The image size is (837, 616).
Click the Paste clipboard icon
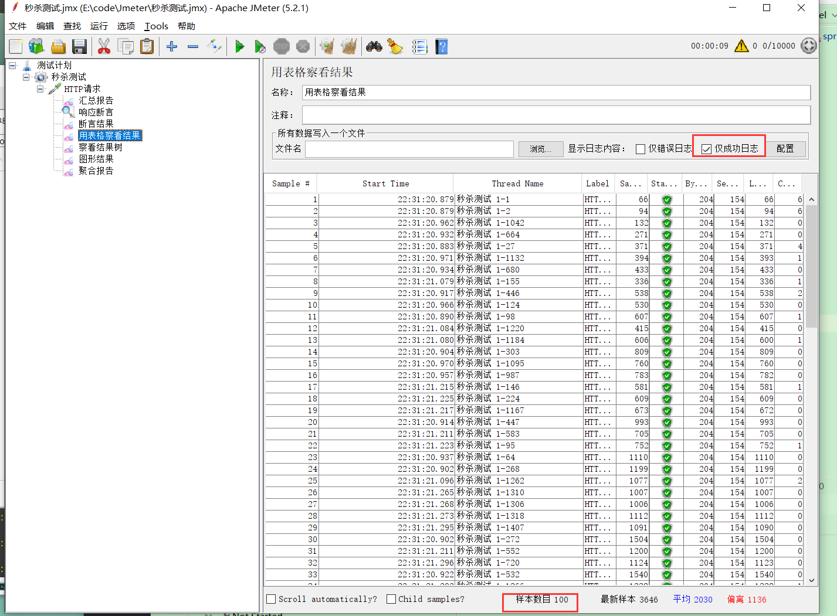tap(147, 46)
